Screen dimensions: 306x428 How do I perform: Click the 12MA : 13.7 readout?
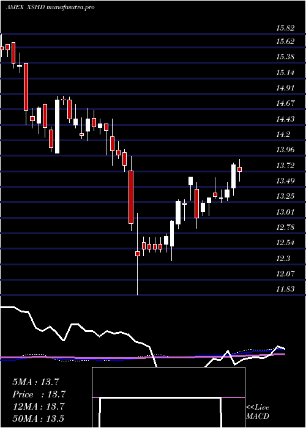pyautogui.click(x=39, y=407)
